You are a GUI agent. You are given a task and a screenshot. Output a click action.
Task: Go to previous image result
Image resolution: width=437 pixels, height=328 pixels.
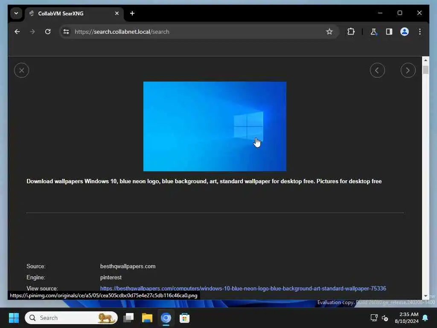[x=377, y=70]
